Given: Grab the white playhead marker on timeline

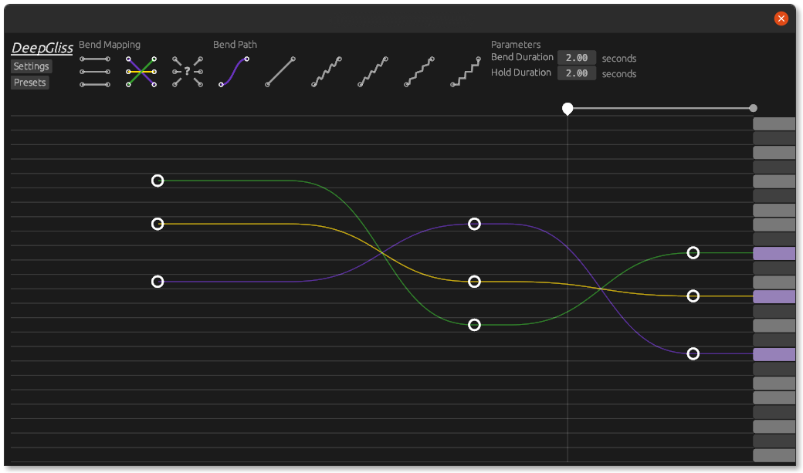Looking at the screenshot, I should [x=568, y=109].
